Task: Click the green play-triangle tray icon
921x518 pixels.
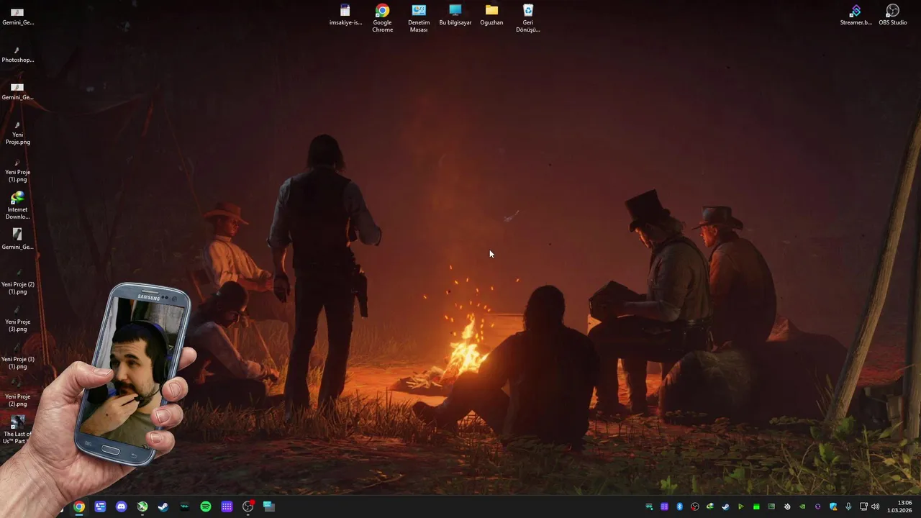Action: [741, 506]
